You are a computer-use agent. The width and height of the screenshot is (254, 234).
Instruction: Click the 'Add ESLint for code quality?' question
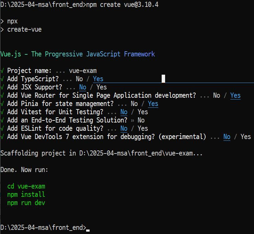pos(55,129)
